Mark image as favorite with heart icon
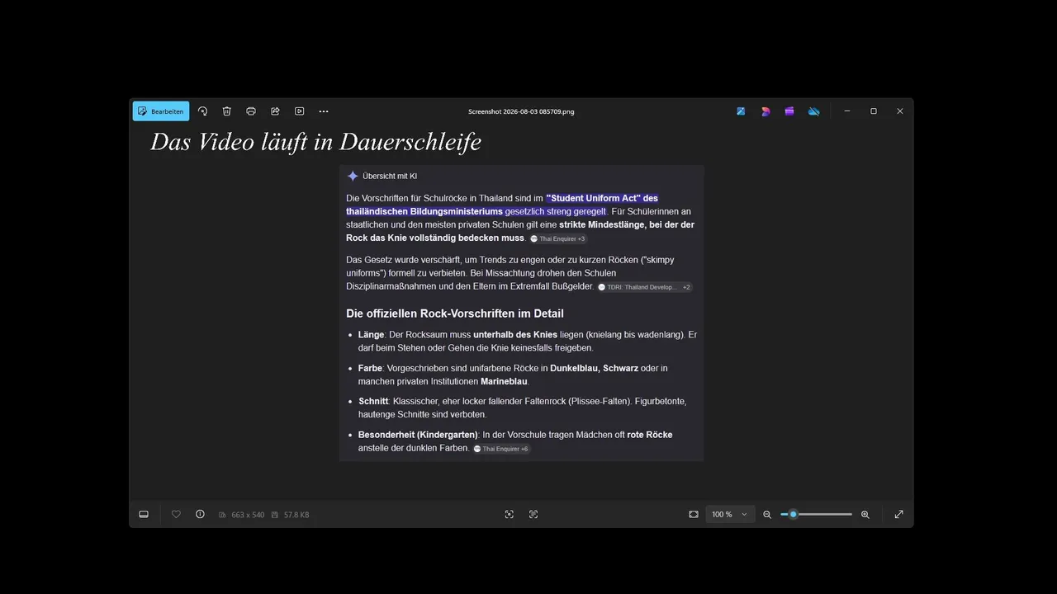 (x=176, y=514)
